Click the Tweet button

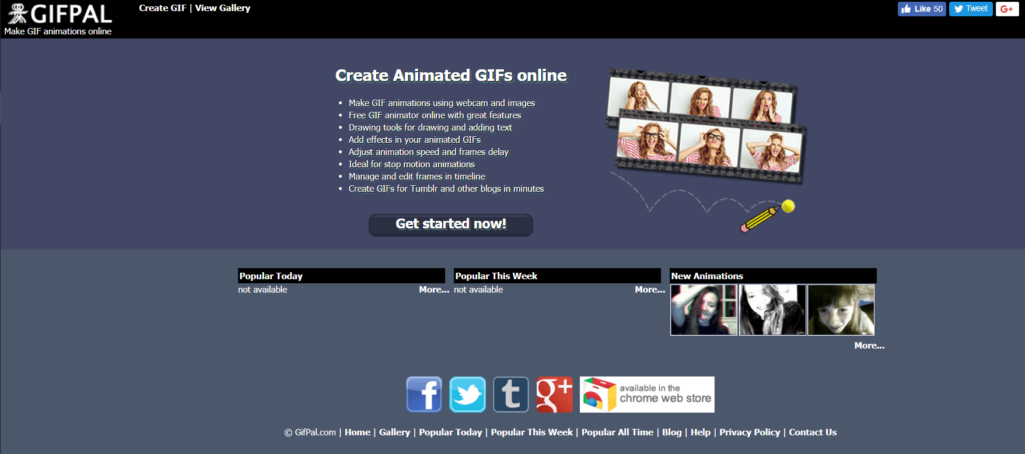click(x=971, y=9)
